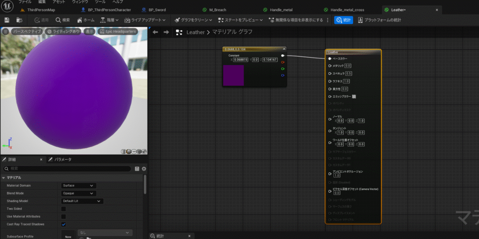Select the cylinder preview mesh icon
The image size is (479, 239).
click(123, 151)
